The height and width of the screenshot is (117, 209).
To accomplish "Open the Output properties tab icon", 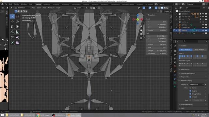I will 175,55.
